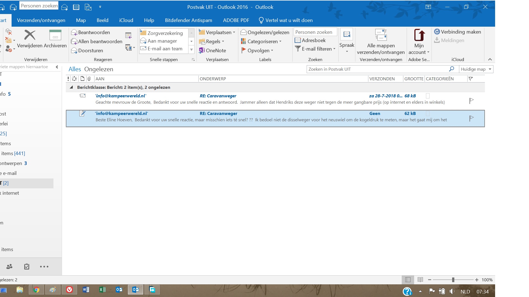
Task: Type in the title bar Personen zoeken box
Action: coord(39,5)
